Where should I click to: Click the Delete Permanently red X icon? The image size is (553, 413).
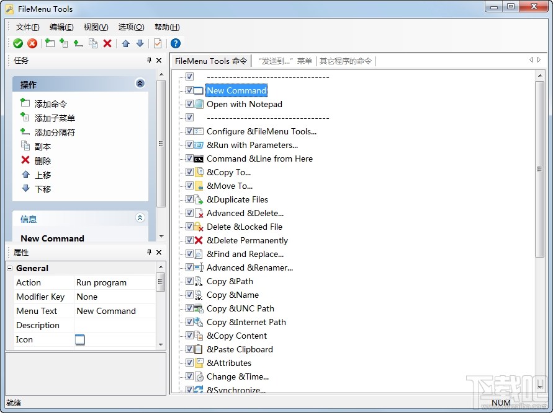pos(199,240)
